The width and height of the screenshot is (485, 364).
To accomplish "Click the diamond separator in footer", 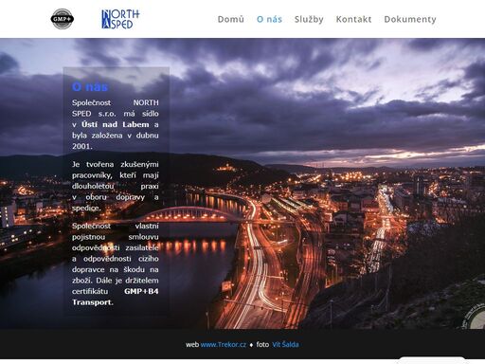I will (251, 345).
